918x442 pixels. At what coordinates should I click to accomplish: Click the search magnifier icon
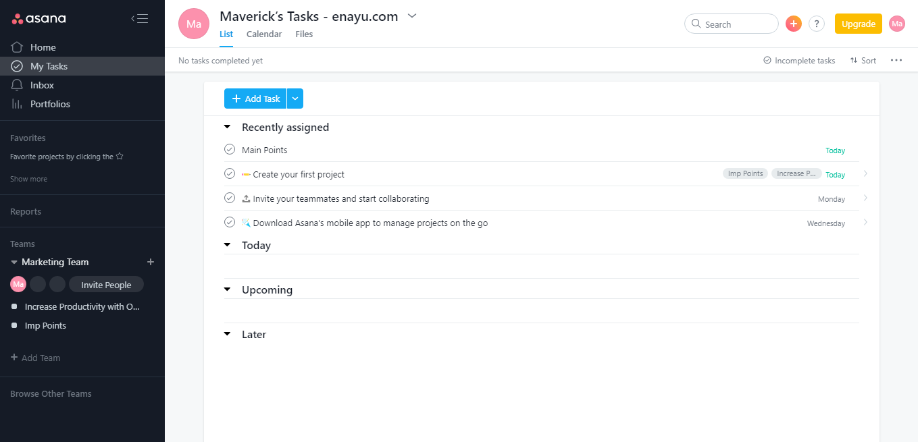pyautogui.click(x=696, y=24)
